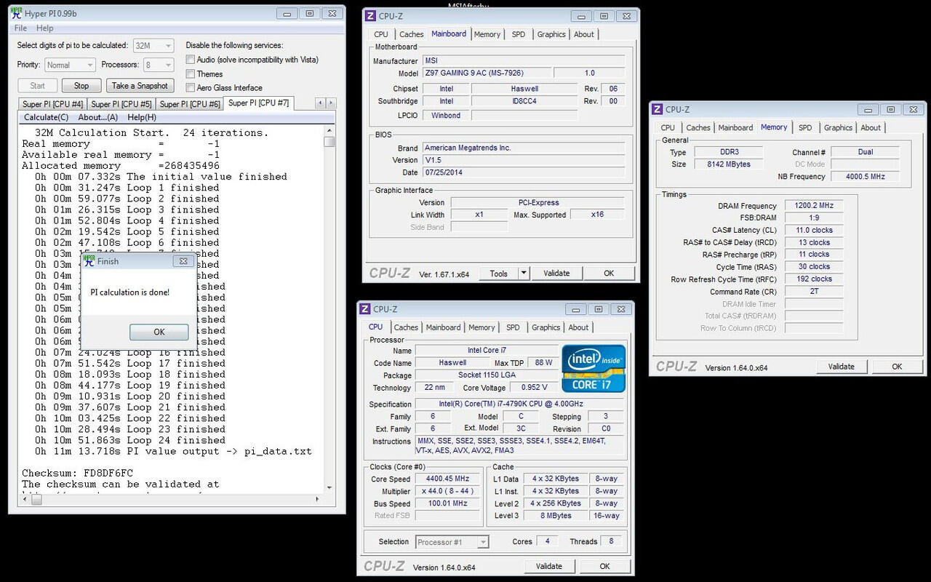Click Validate in CPU-Z Memory window
The image size is (931, 582).
842,367
